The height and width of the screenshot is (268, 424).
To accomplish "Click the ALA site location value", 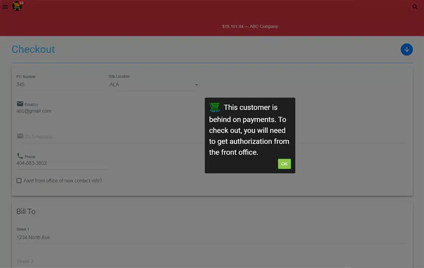I will click(x=114, y=85).
